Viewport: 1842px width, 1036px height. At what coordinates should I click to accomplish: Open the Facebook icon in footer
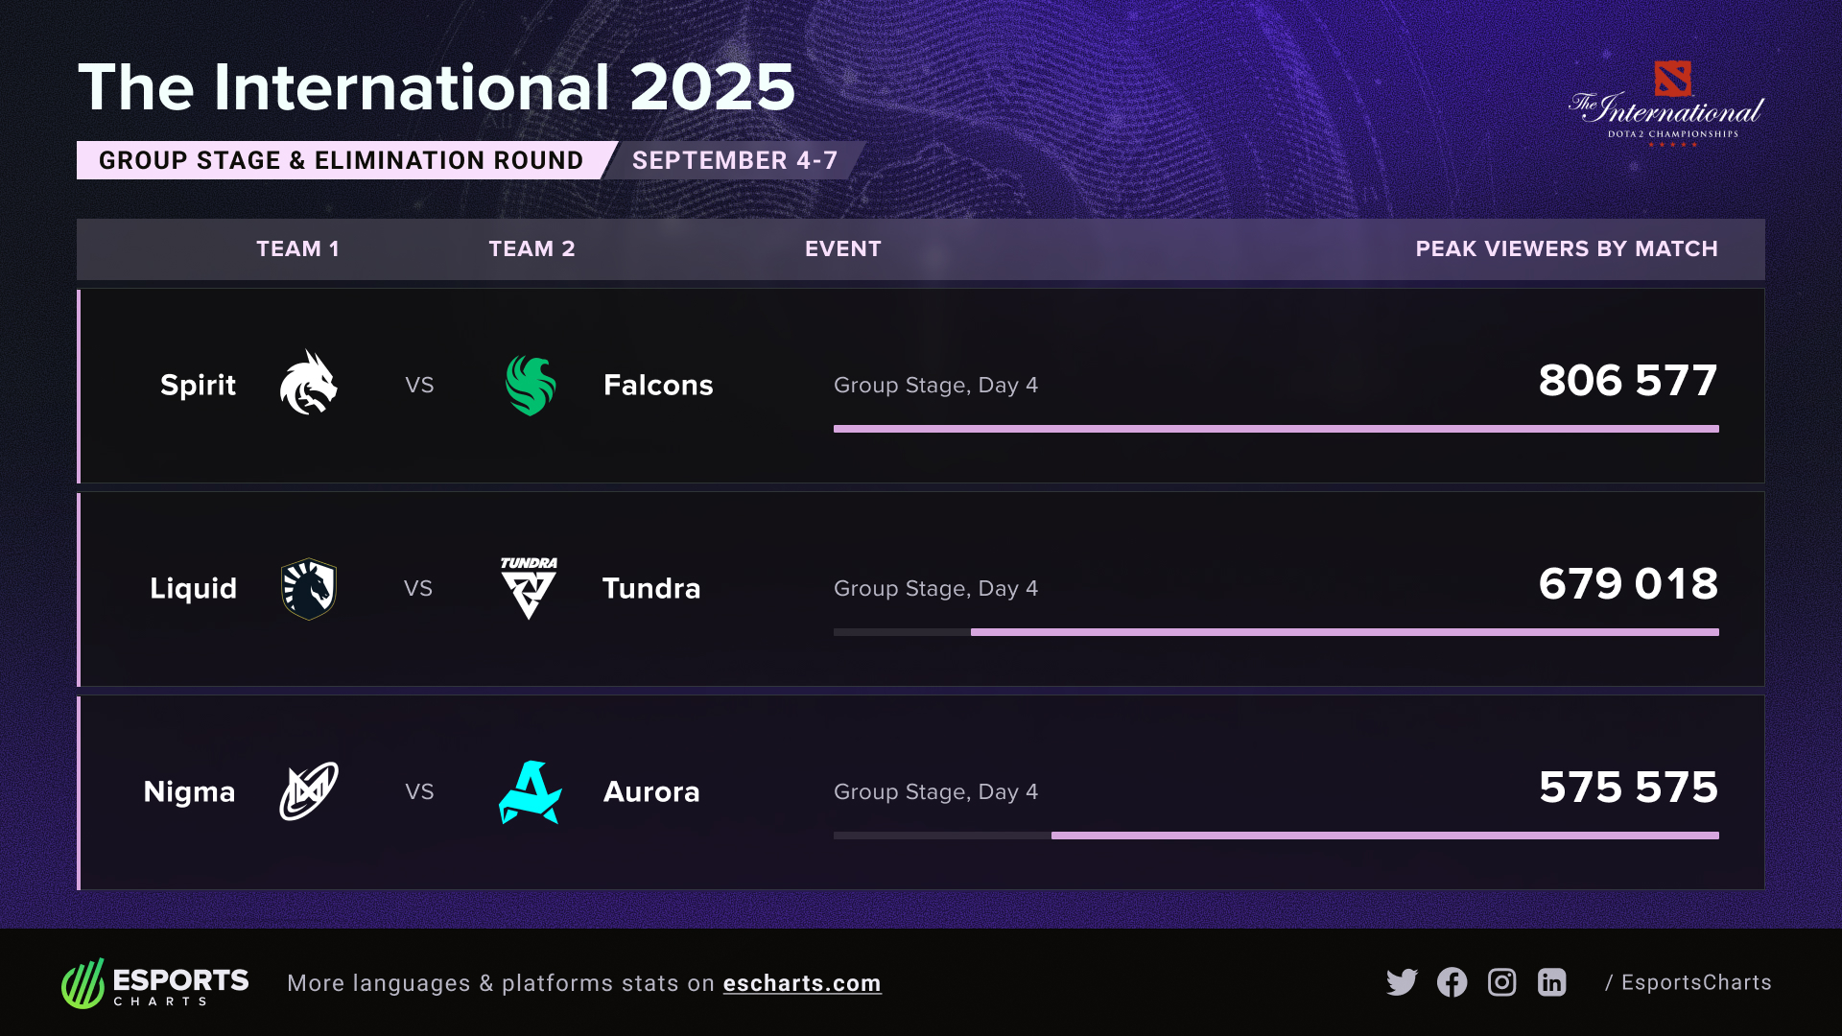pos(1452,982)
